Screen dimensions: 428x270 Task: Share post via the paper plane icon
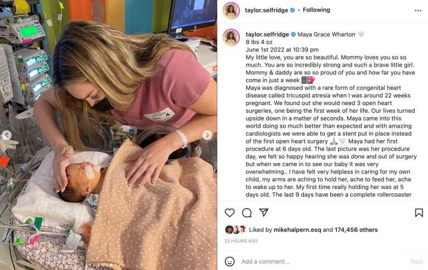pos(264,212)
